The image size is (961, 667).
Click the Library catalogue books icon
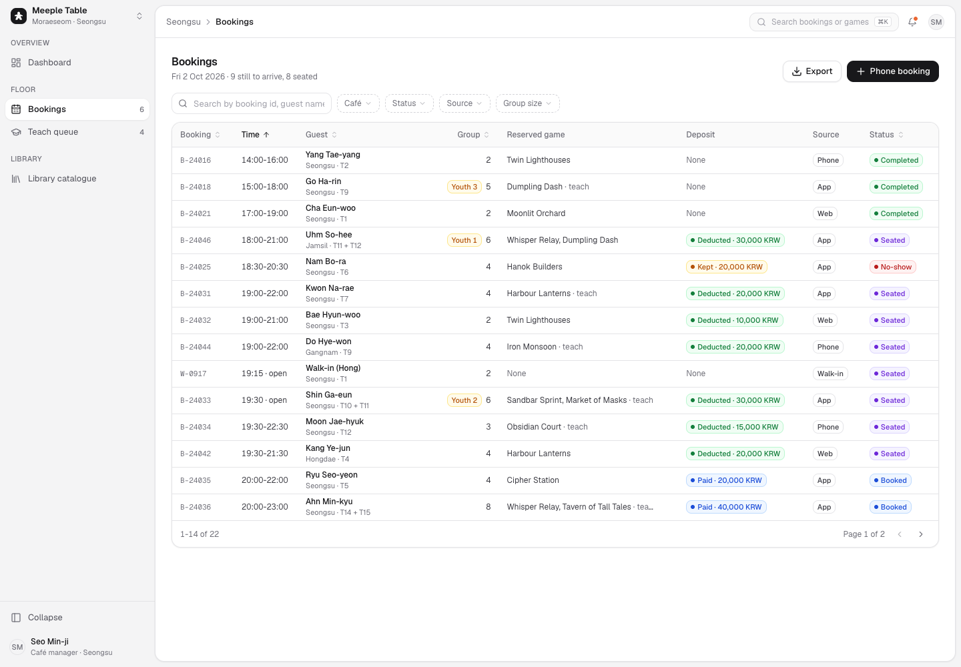[x=16, y=179]
